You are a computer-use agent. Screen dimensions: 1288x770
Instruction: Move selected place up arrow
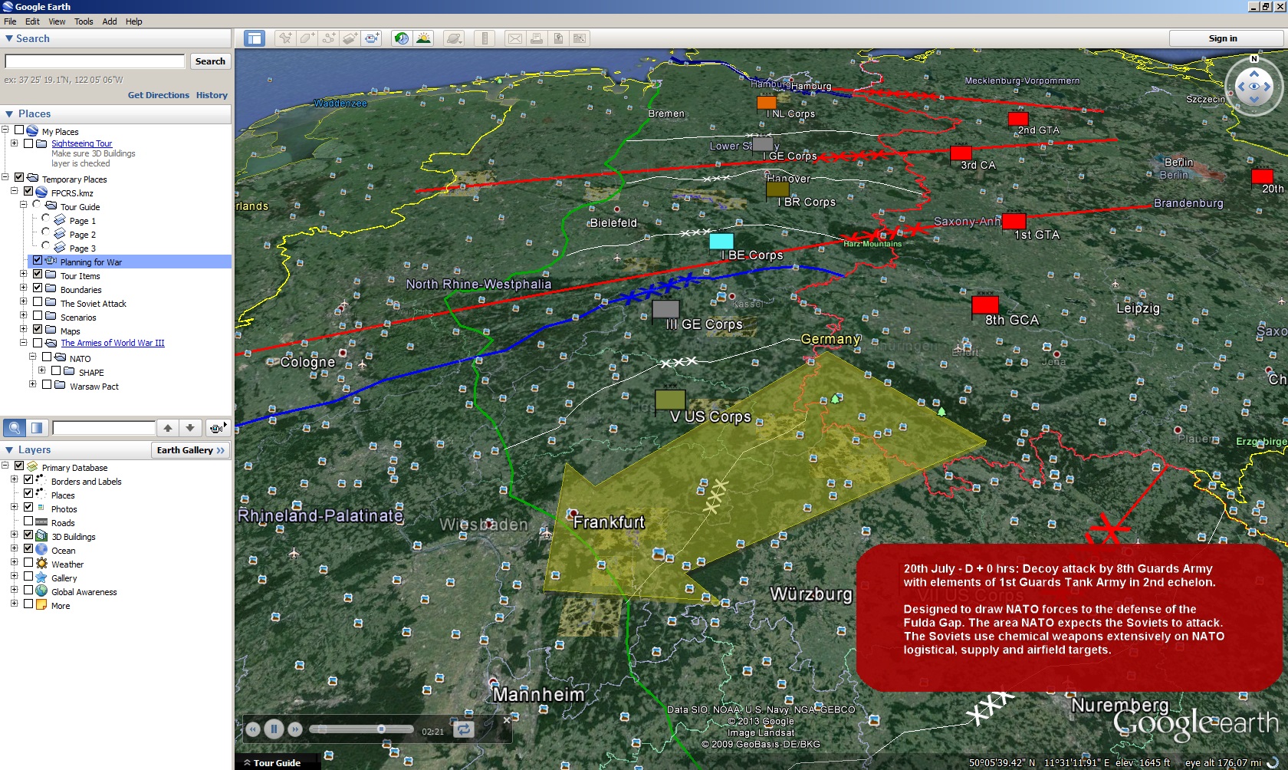coord(168,428)
